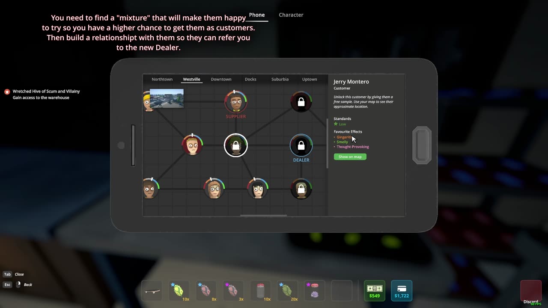548x308 pixels.
Task: Open the Northtown region tab
Action: [162, 79]
